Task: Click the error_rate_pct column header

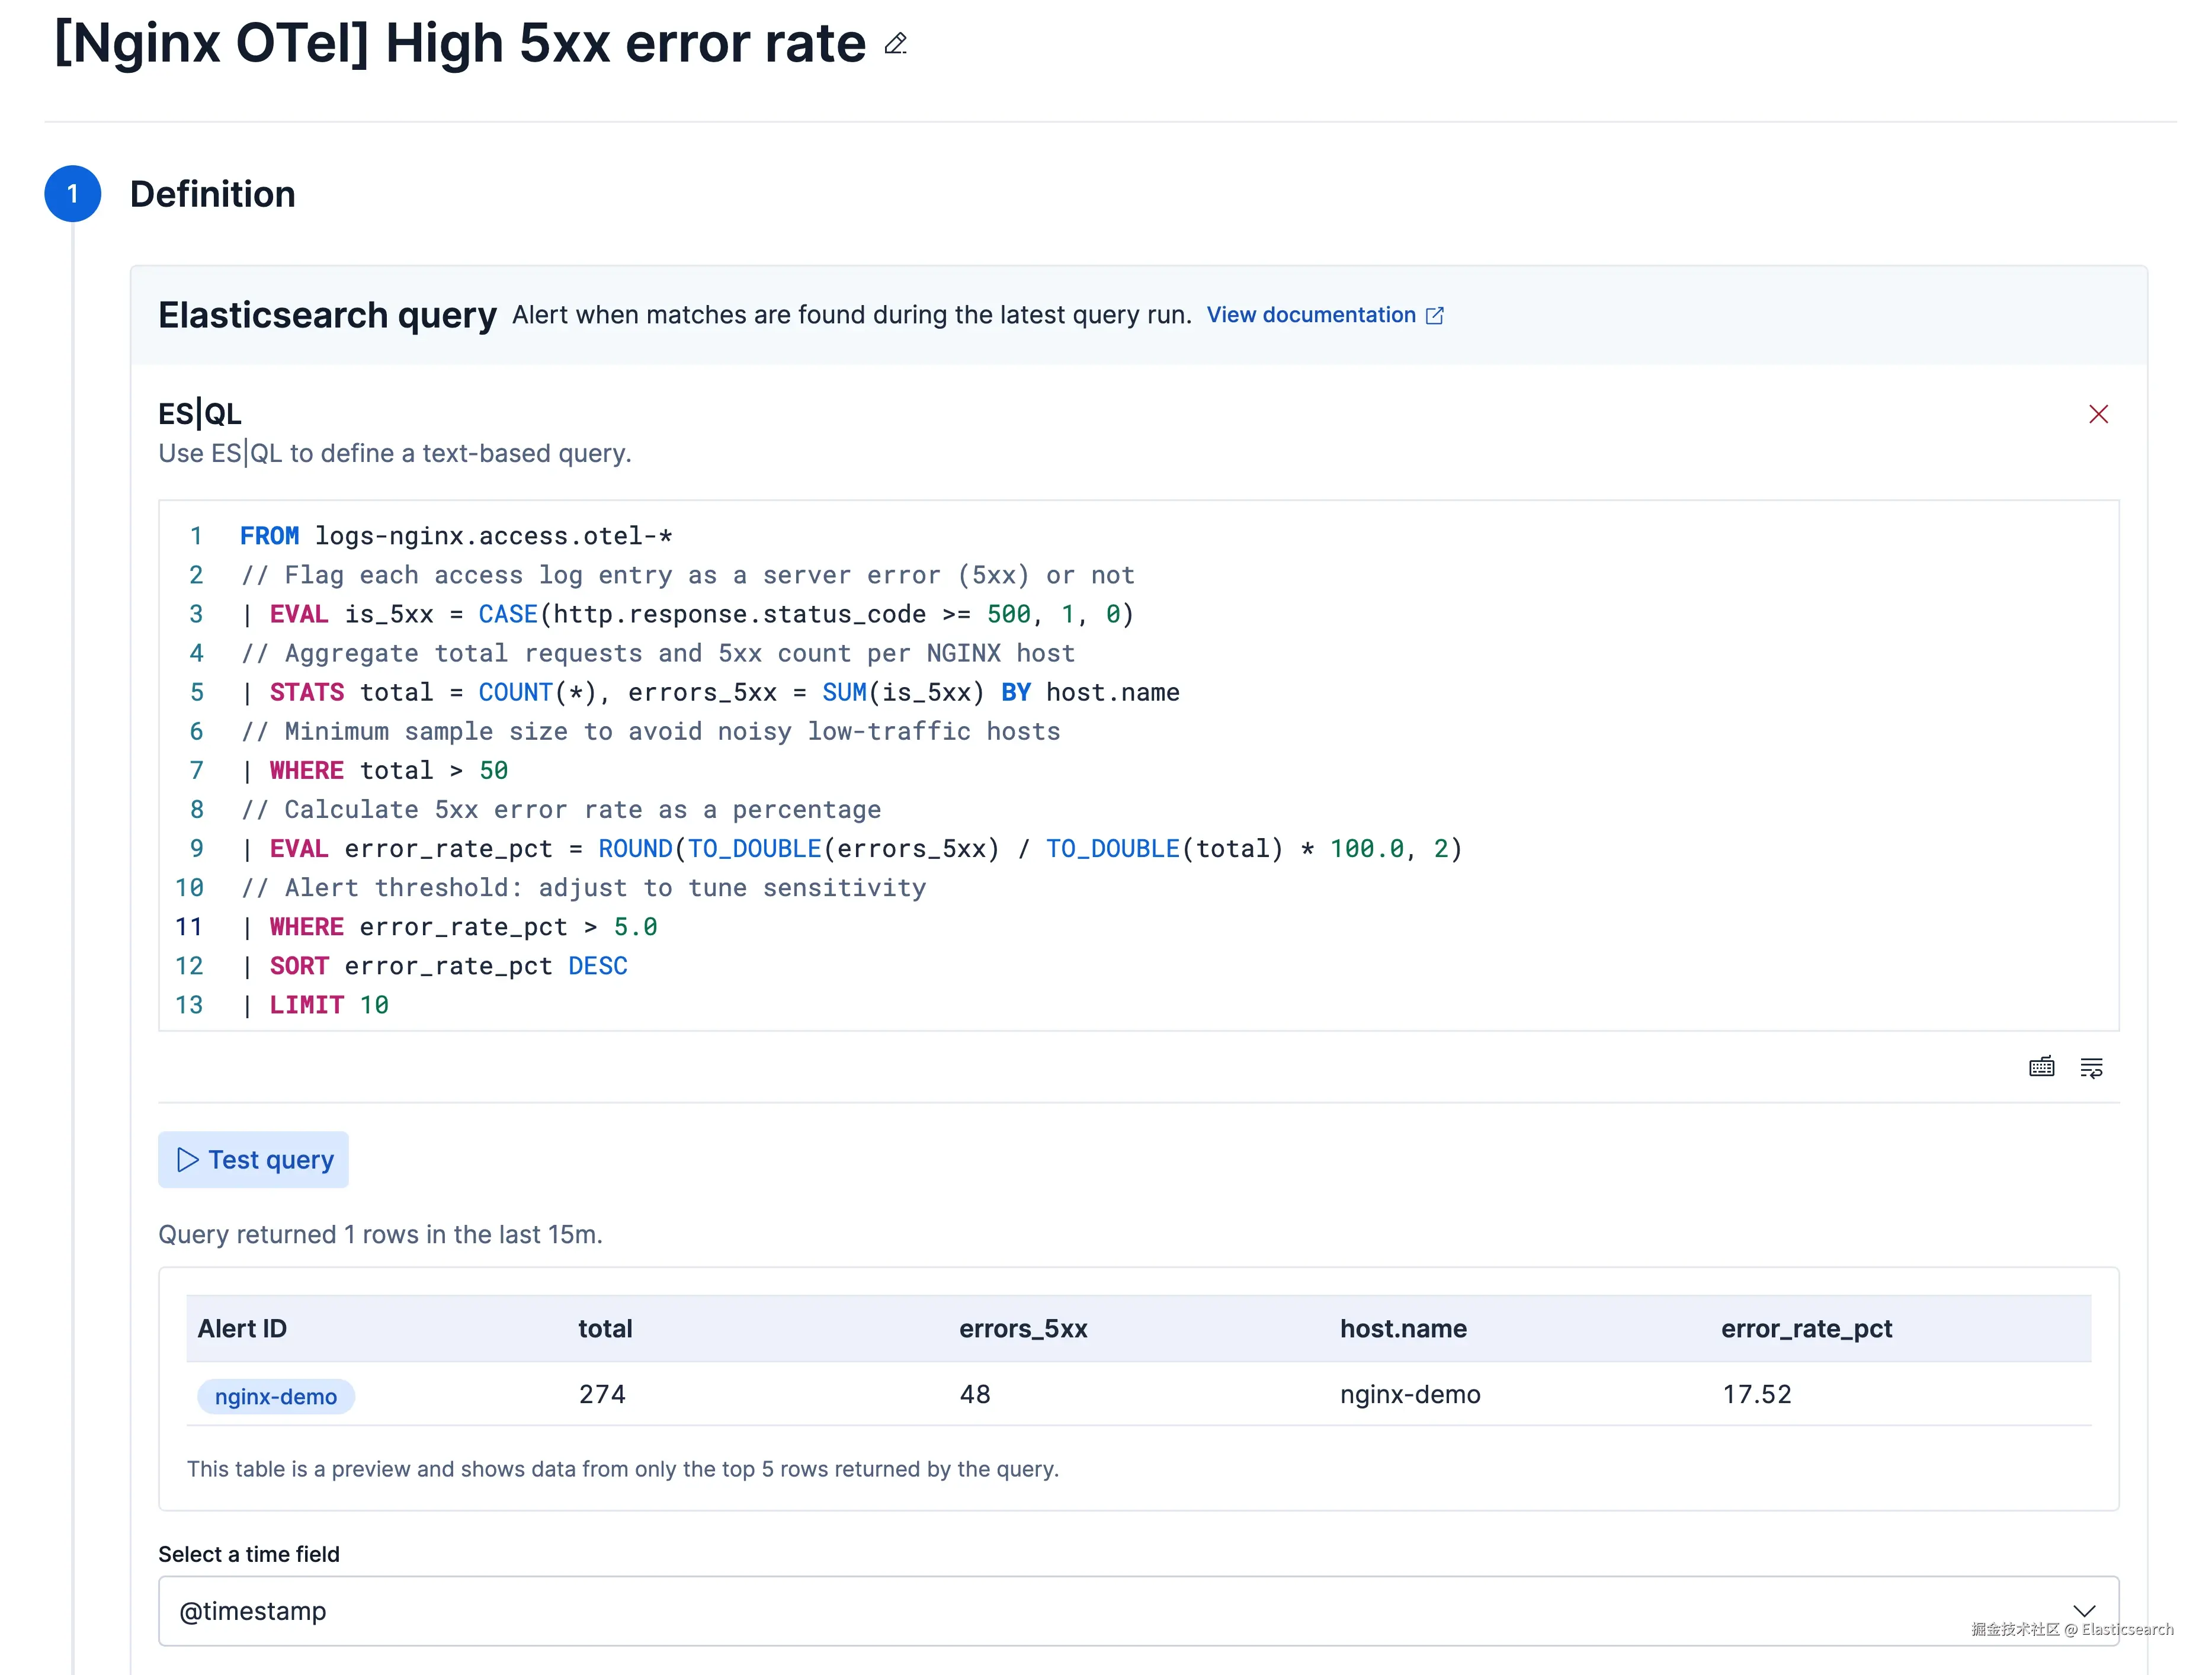Action: 1806,1328
